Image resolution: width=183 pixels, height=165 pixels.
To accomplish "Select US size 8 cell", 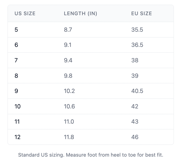I will [x=16, y=76].
